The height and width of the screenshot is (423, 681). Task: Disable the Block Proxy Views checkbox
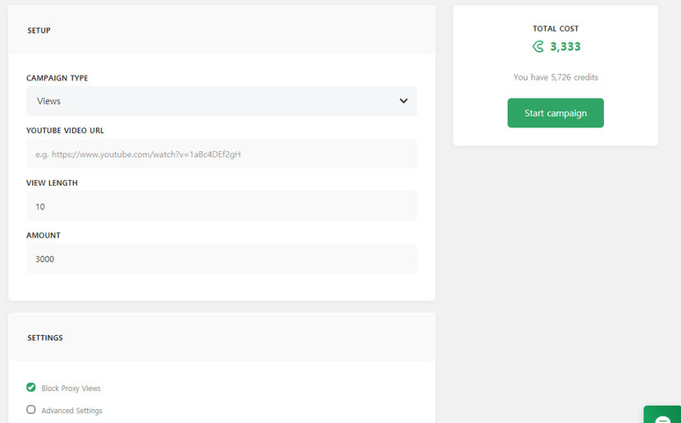coord(31,388)
